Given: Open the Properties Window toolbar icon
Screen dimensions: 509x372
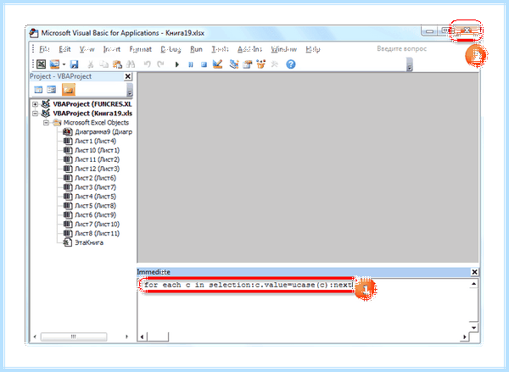Looking at the screenshot, I should tap(248, 64).
